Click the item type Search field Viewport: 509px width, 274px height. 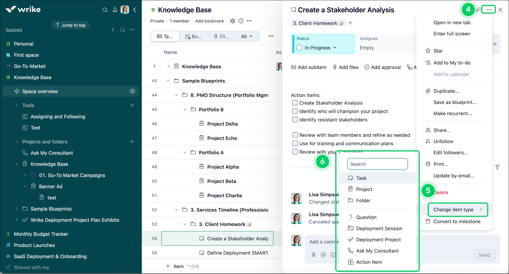tap(377, 164)
